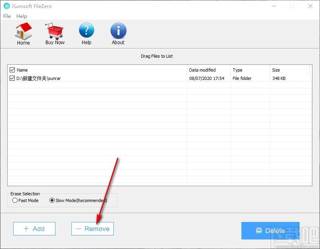The height and width of the screenshot is (249, 320).
Task: Open Buy Now shopping cart icon
Action: pyautogui.click(x=55, y=31)
